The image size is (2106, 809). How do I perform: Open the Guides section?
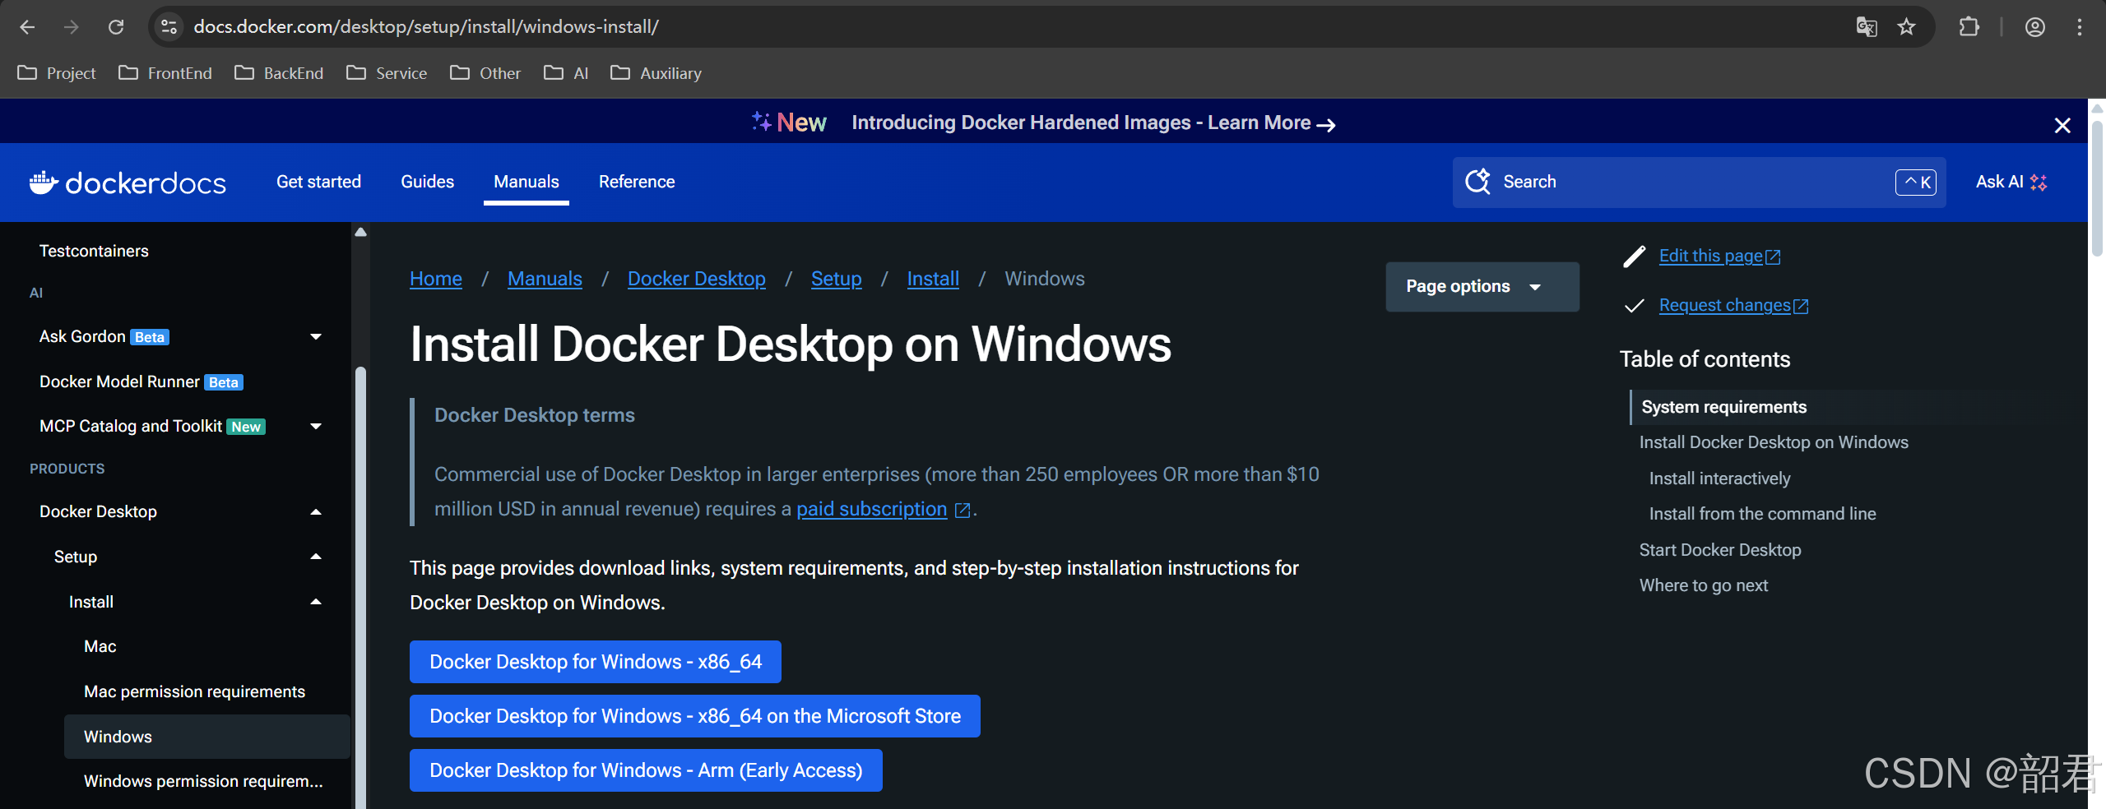[427, 182]
